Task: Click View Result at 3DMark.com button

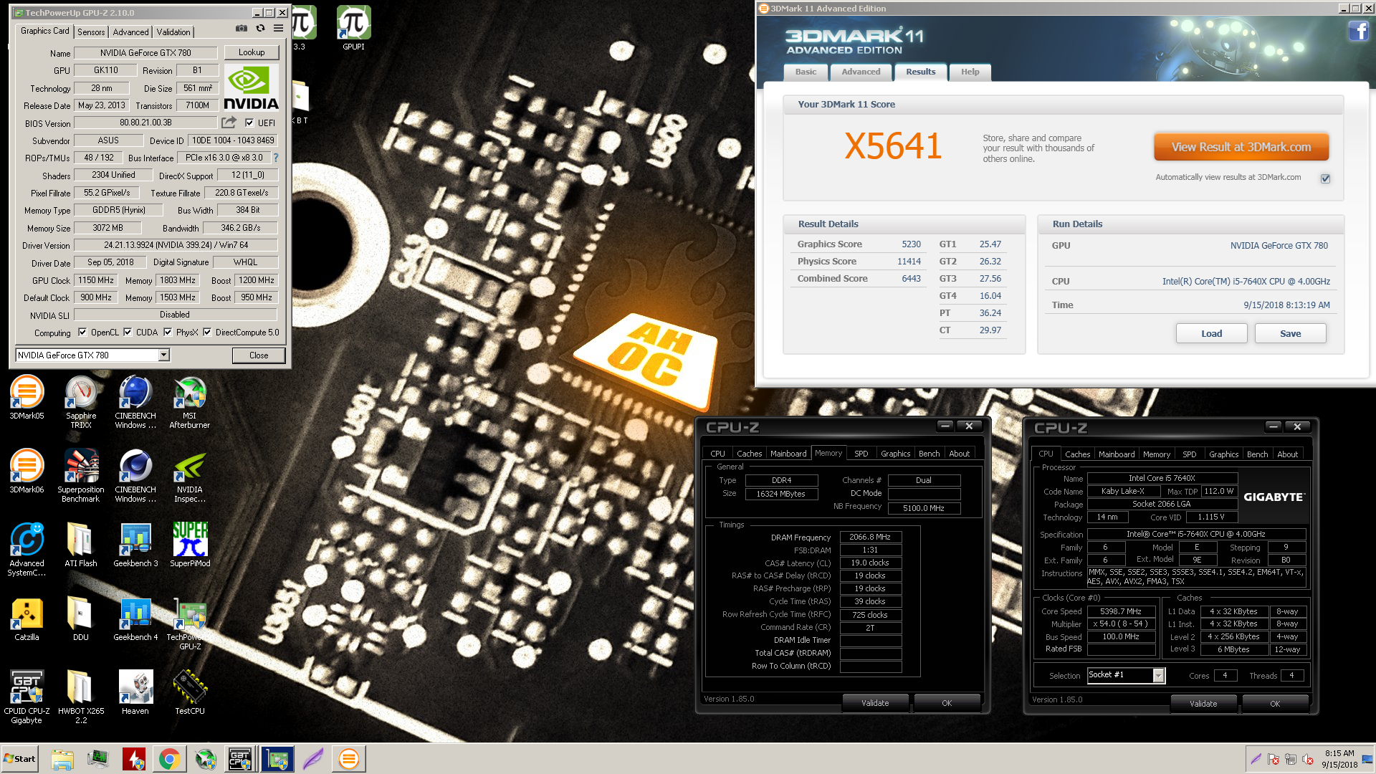Action: [1241, 147]
